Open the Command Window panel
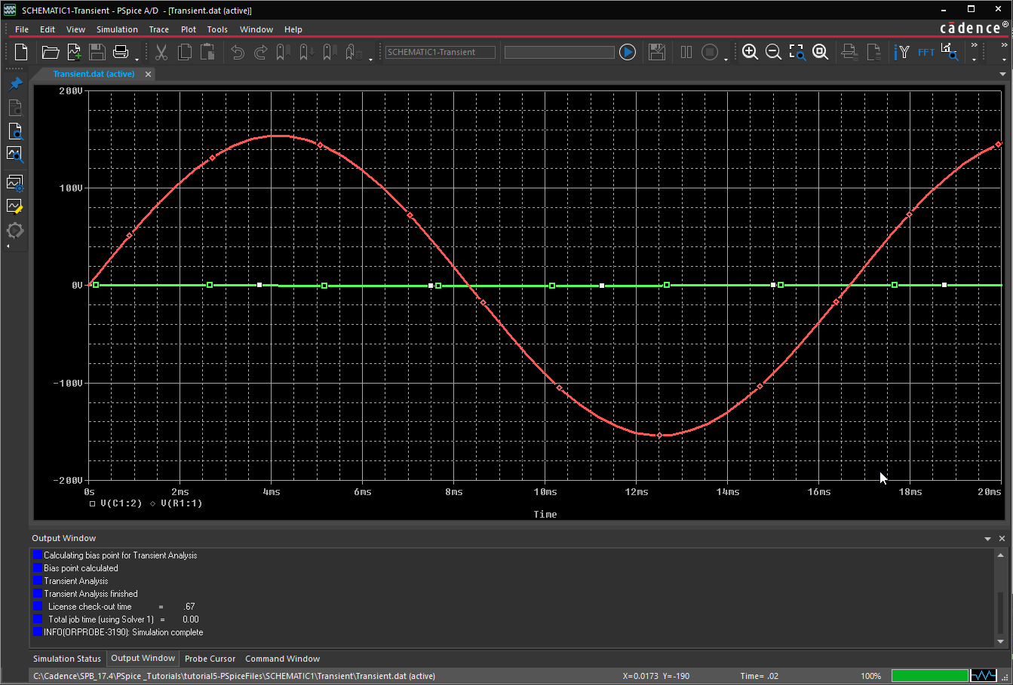This screenshot has height=685, width=1013. (282, 658)
